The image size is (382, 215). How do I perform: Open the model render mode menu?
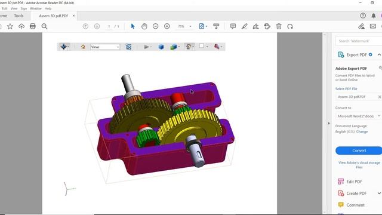coord(175,47)
